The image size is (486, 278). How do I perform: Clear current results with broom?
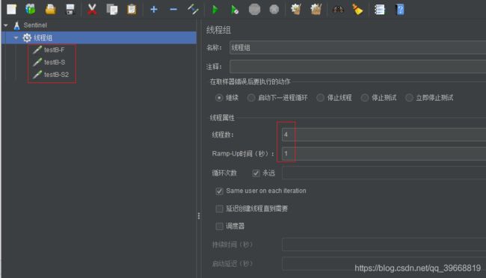pyautogui.click(x=296, y=9)
